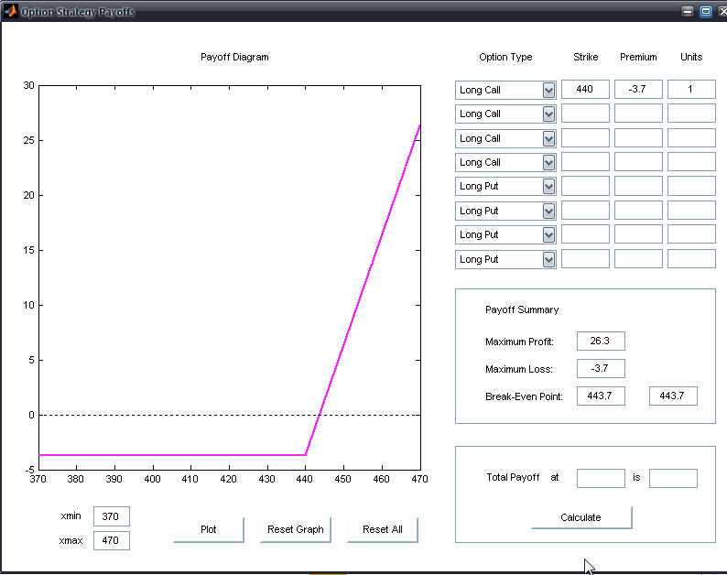The width and height of the screenshot is (727, 575).
Task: Minimize the Option Strategy Payoffs window
Action: click(688, 11)
